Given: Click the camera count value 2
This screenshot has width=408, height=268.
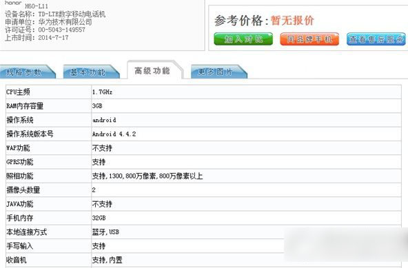Looking at the screenshot, I should (94, 190).
